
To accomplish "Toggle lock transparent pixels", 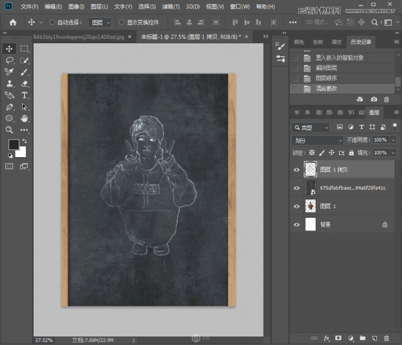I will click(x=312, y=153).
